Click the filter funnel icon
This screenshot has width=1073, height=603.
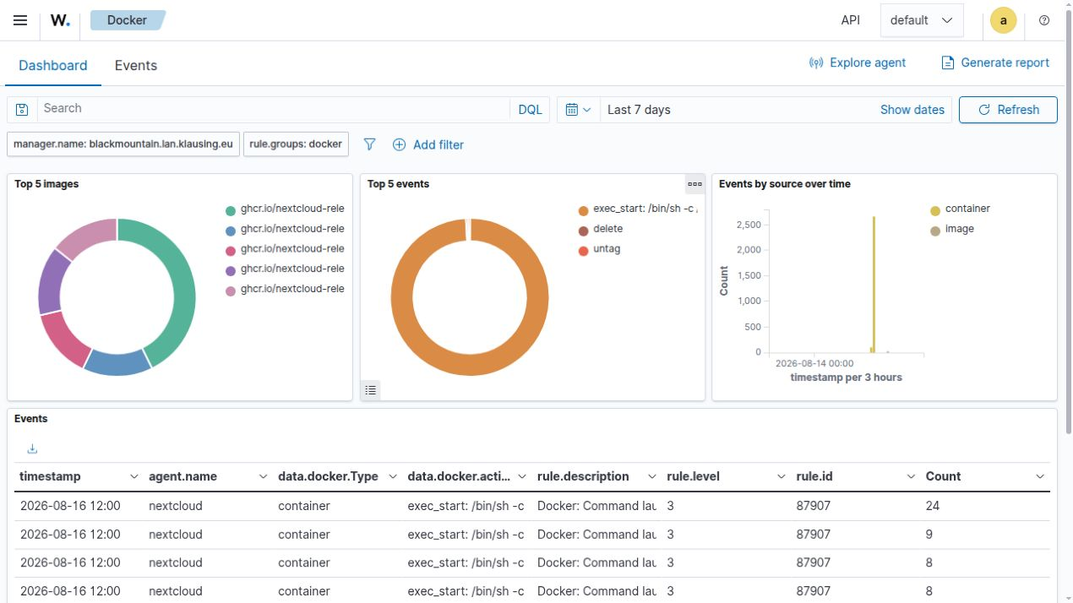(369, 144)
